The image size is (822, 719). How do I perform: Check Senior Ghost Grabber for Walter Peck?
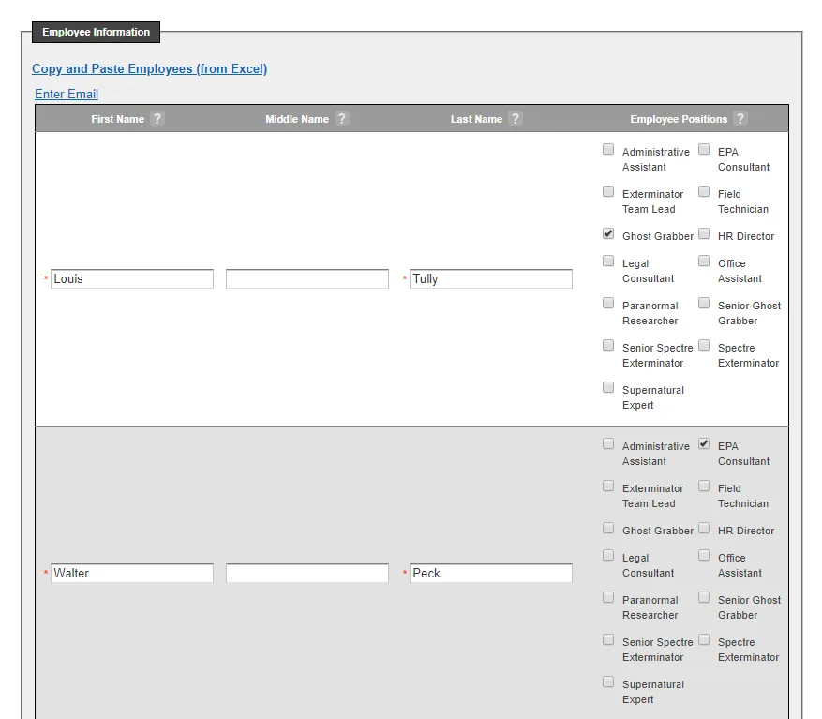704,597
